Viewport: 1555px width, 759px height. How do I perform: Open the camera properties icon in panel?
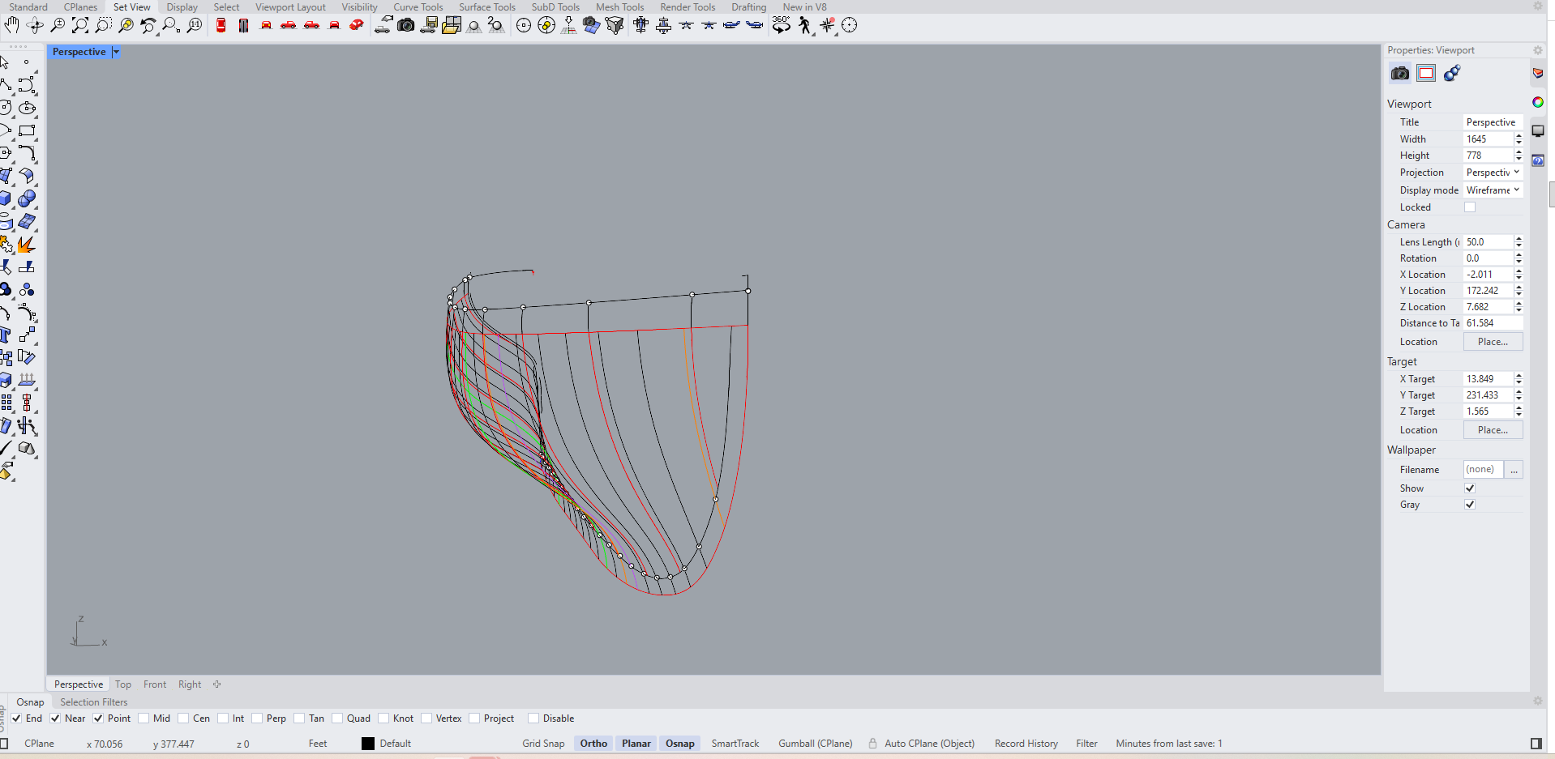coord(1400,74)
